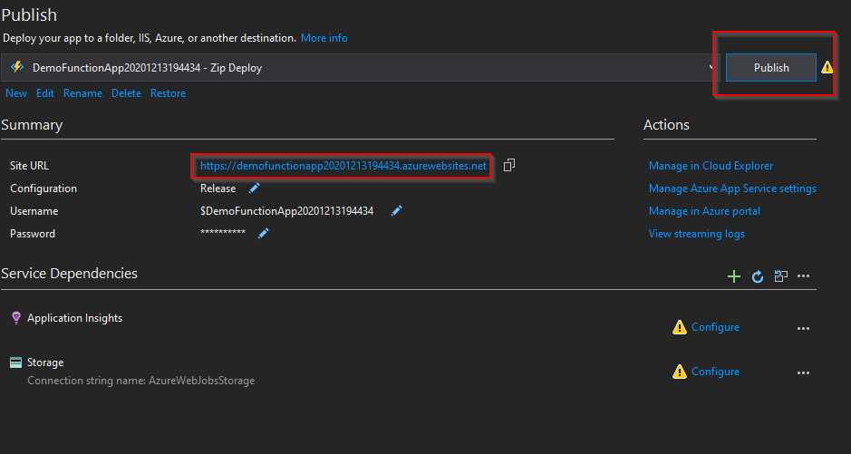Click the Edit profile link
Viewport: 851px width, 454px height.
coord(45,93)
